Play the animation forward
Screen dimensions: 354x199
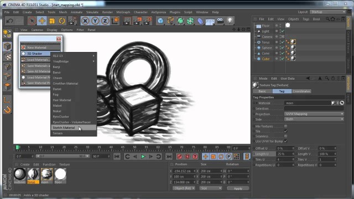143,156
